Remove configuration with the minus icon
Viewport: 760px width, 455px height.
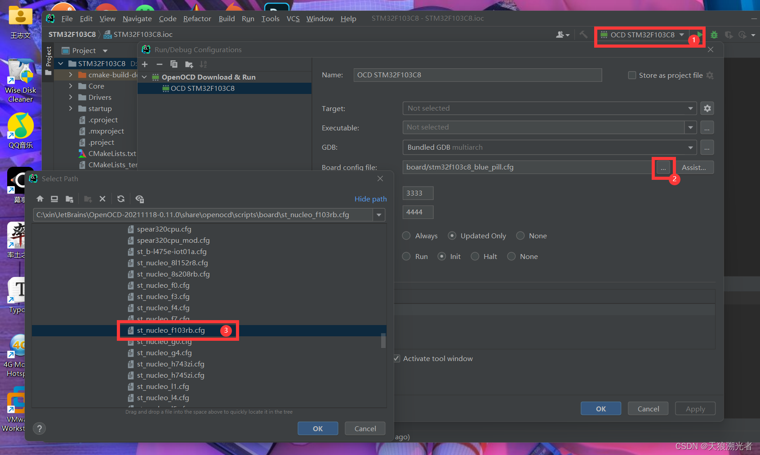click(x=159, y=64)
